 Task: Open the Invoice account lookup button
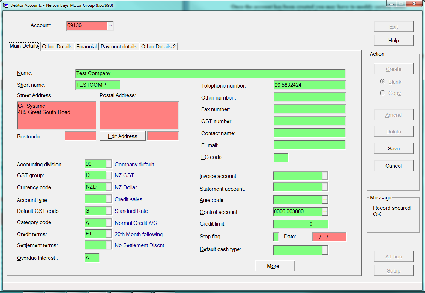325,176
